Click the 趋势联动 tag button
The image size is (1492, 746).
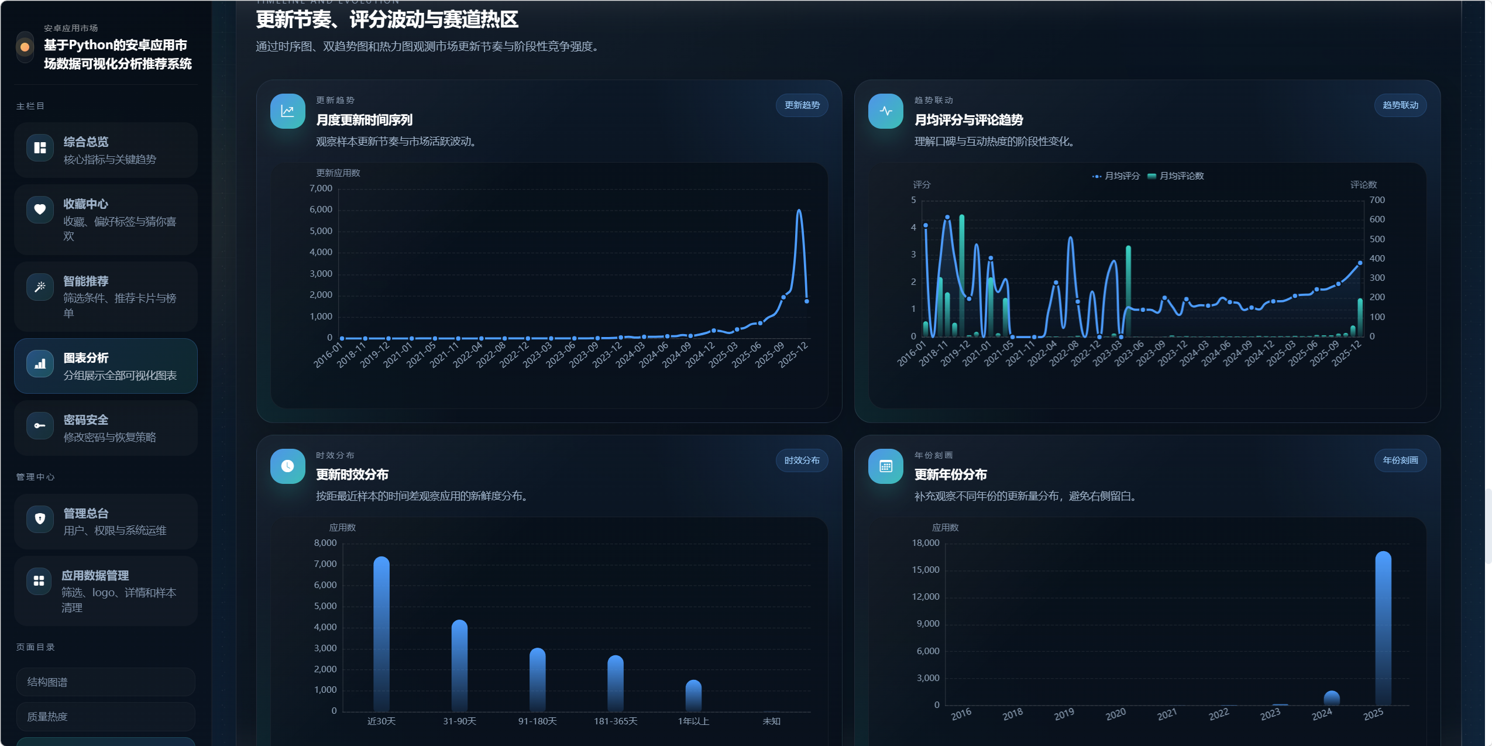1400,105
